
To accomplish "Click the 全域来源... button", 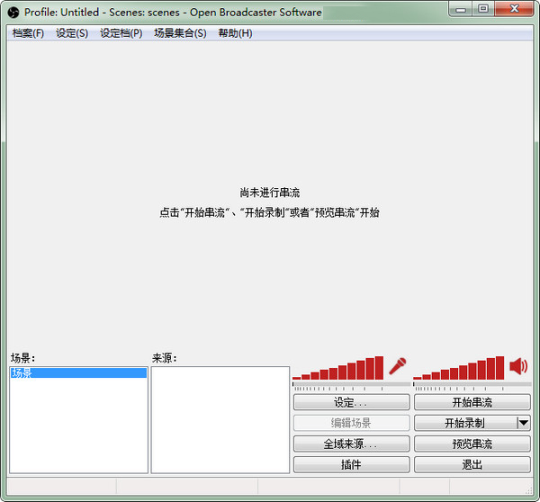I will [352, 444].
